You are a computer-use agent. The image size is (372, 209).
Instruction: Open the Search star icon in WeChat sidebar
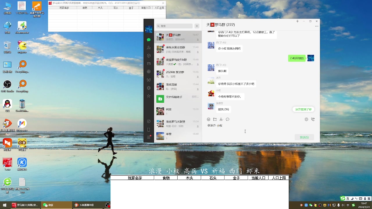click(149, 96)
